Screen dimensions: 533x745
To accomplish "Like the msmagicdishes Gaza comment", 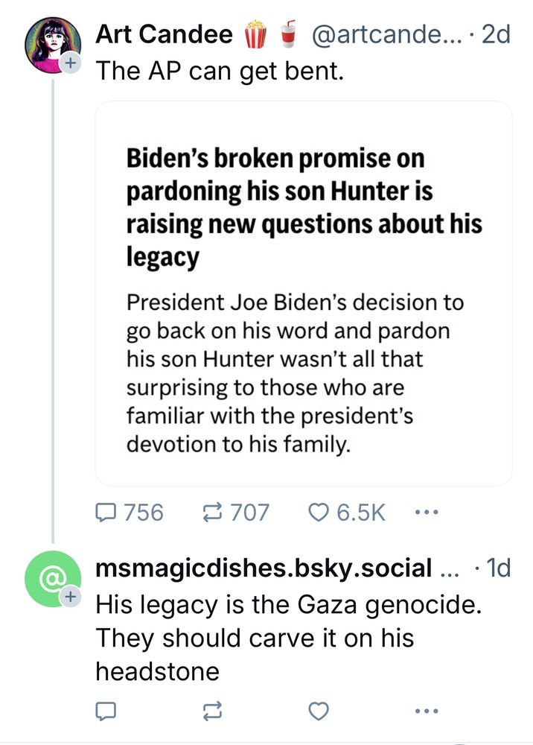I will [319, 711].
